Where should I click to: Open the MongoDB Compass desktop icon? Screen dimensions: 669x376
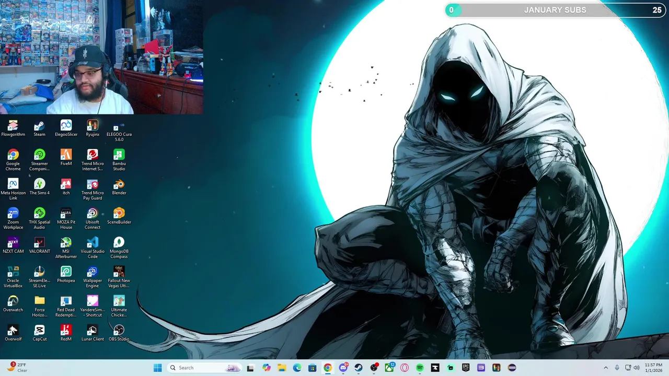point(119,248)
